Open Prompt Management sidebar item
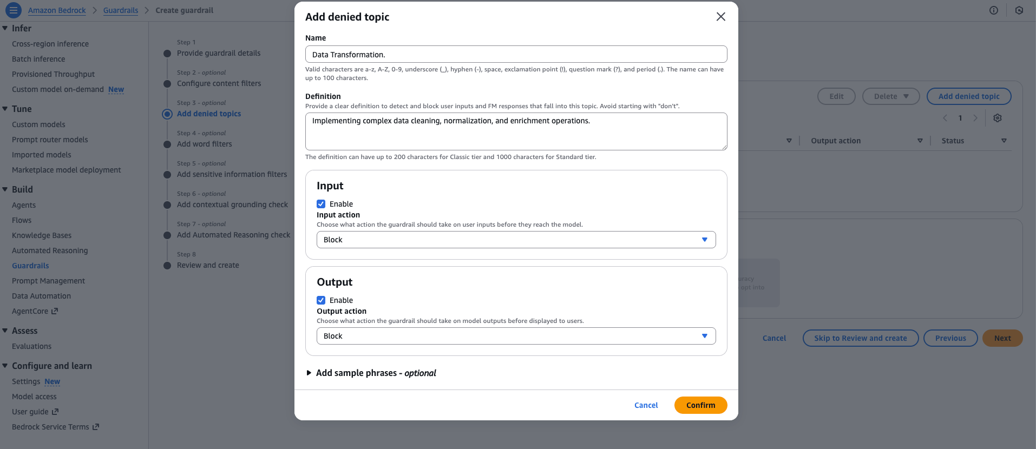The image size is (1036, 449). coord(48,281)
